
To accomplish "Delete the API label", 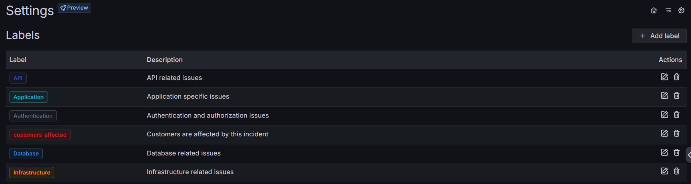I will coord(676,77).
